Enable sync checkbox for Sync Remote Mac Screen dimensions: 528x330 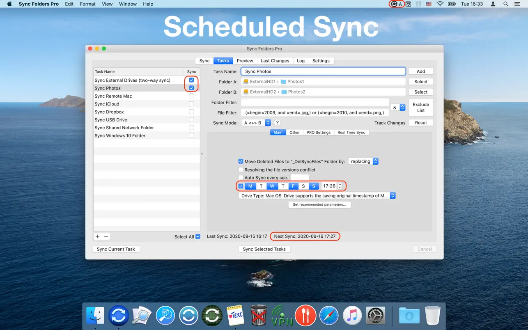click(x=191, y=96)
